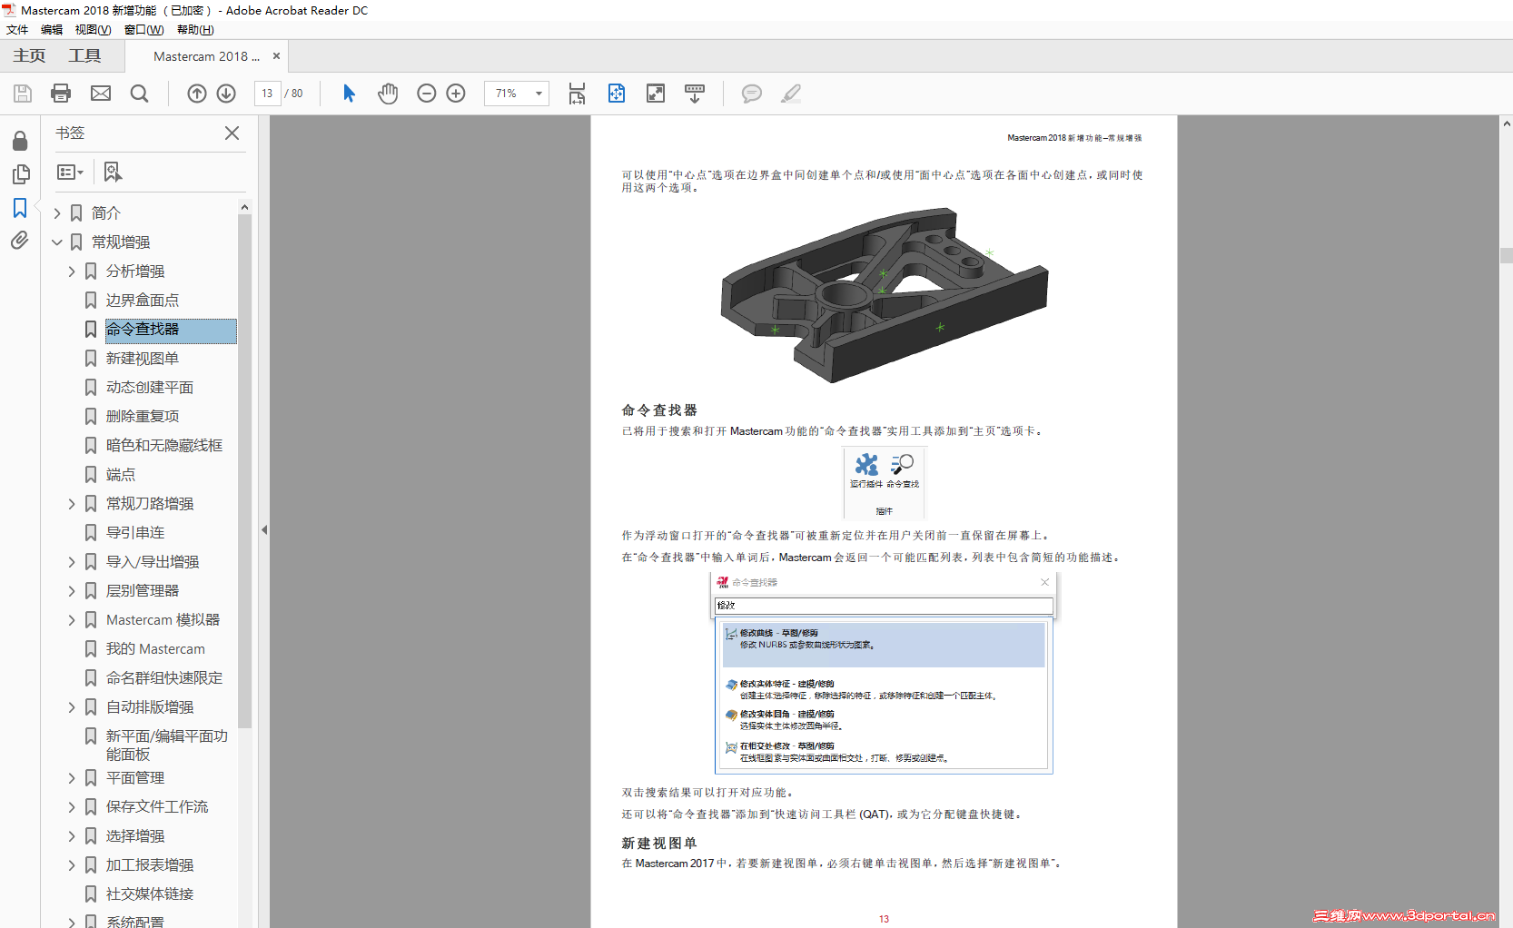Enter full screen mode icon

(x=656, y=94)
